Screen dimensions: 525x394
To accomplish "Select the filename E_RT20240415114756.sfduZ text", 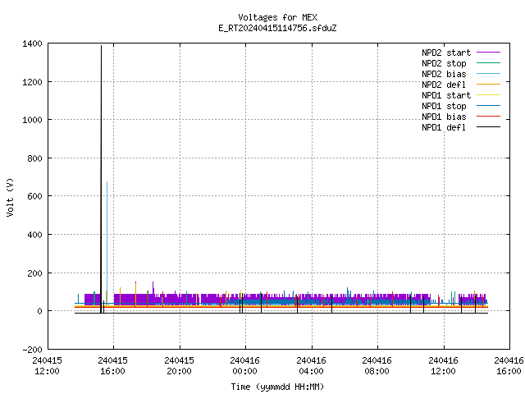I will pyautogui.click(x=277, y=28).
